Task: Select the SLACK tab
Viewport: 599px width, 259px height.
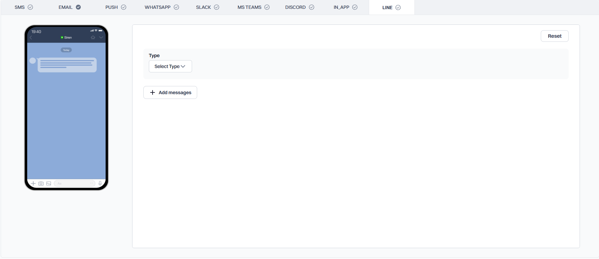Action: 207,7
